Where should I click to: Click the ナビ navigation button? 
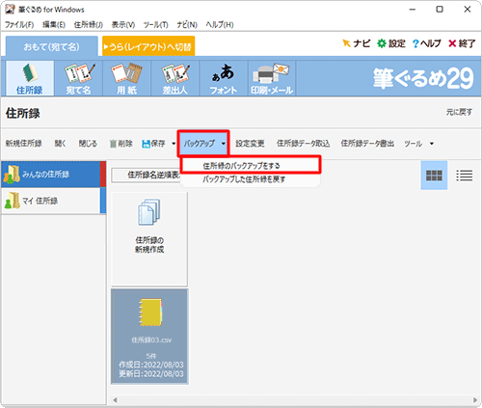pos(357,43)
